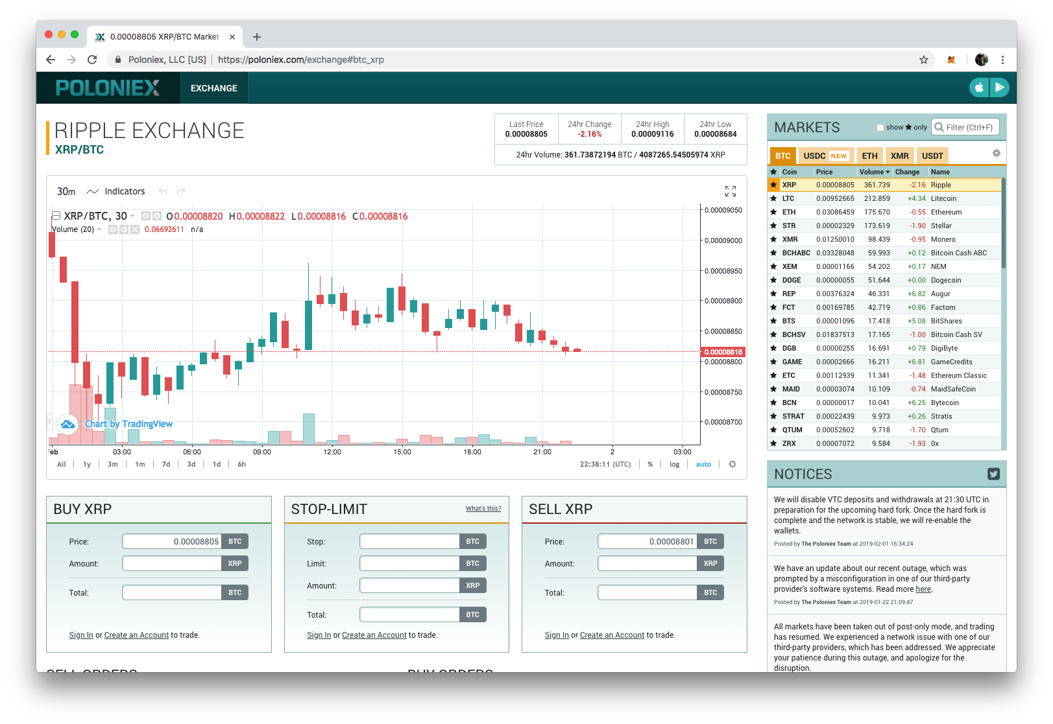The width and height of the screenshot is (1053, 724).
Task: Hide the Volume indicator with eye icon
Action: 113,229
